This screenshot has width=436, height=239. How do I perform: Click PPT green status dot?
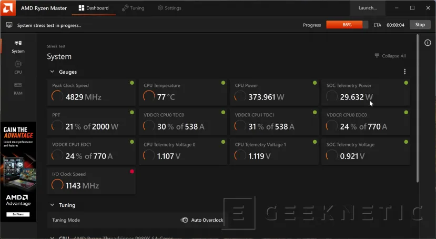pos(132,113)
